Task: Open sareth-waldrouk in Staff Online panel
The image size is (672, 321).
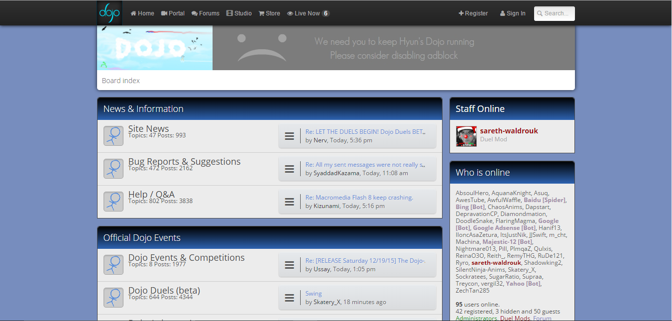Action: pos(509,131)
